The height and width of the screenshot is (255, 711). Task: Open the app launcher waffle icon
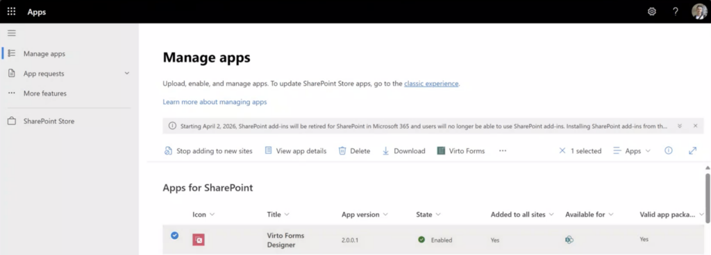[11, 12]
